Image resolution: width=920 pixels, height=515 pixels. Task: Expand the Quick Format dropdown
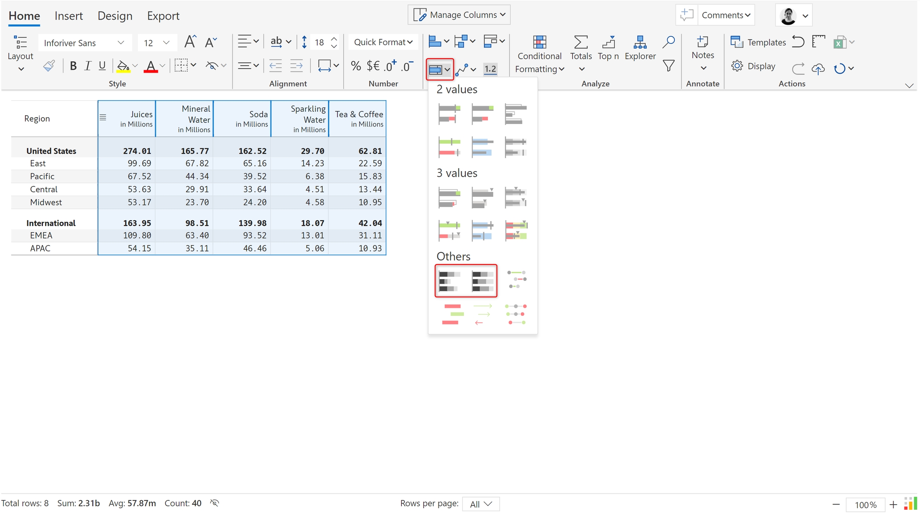click(x=383, y=42)
